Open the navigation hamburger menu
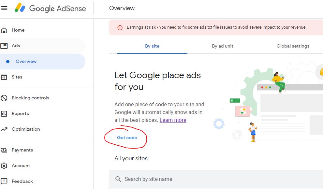 [x=4, y=8]
